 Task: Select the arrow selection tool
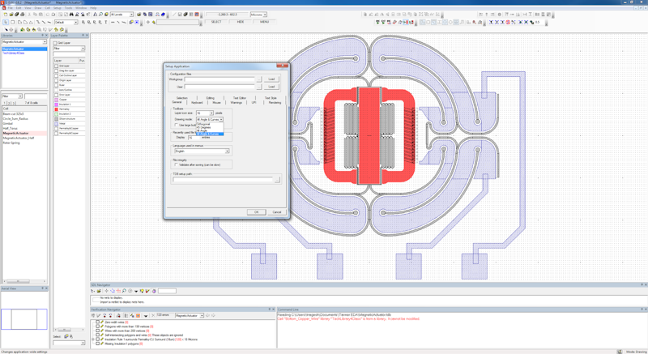[x=5, y=23]
